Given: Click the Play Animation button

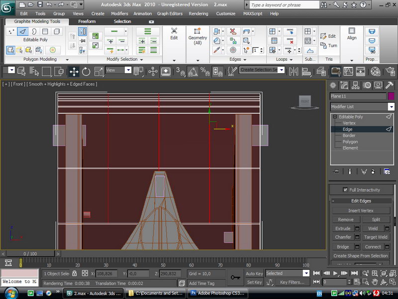Looking at the screenshot, I should (x=336, y=273).
